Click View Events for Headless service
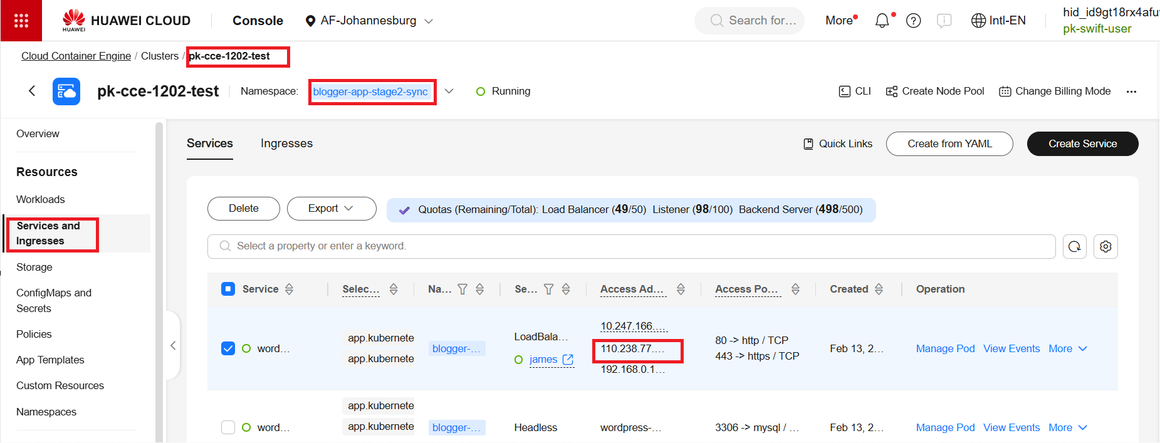Image resolution: width=1160 pixels, height=443 pixels. [1011, 427]
